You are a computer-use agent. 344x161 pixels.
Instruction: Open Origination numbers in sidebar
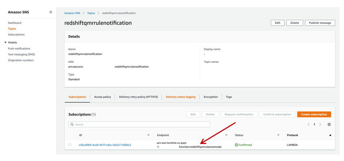(21, 60)
